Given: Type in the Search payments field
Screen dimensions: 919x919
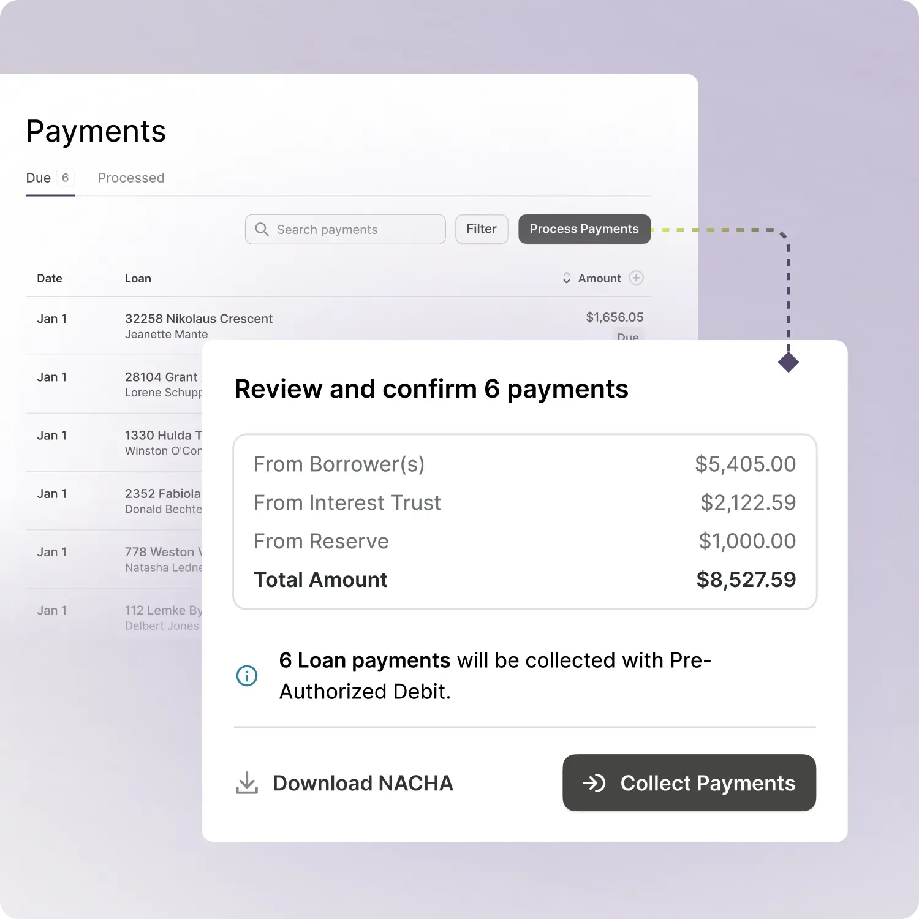Looking at the screenshot, I should (x=355, y=230).
